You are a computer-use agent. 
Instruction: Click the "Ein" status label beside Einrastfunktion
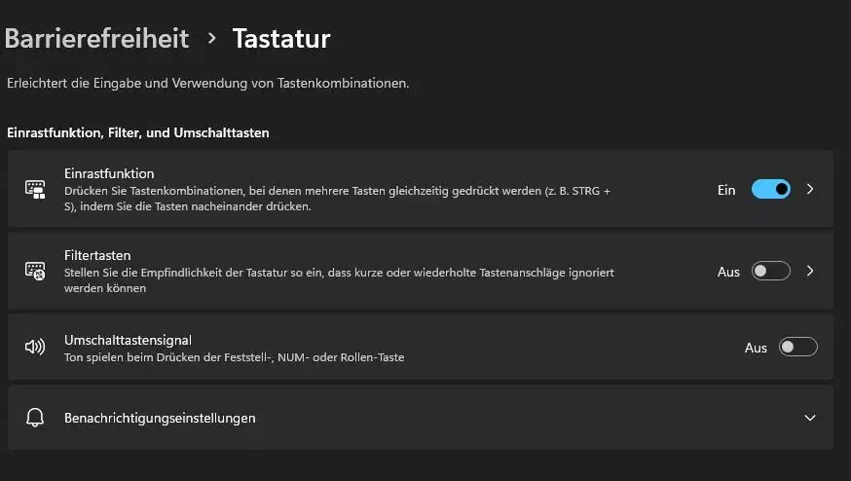(726, 190)
